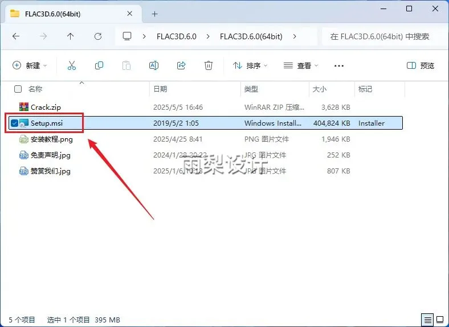The width and height of the screenshot is (449, 327).
Task: Select the 赞赏我们.jpg file name
Action: click(50, 171)
